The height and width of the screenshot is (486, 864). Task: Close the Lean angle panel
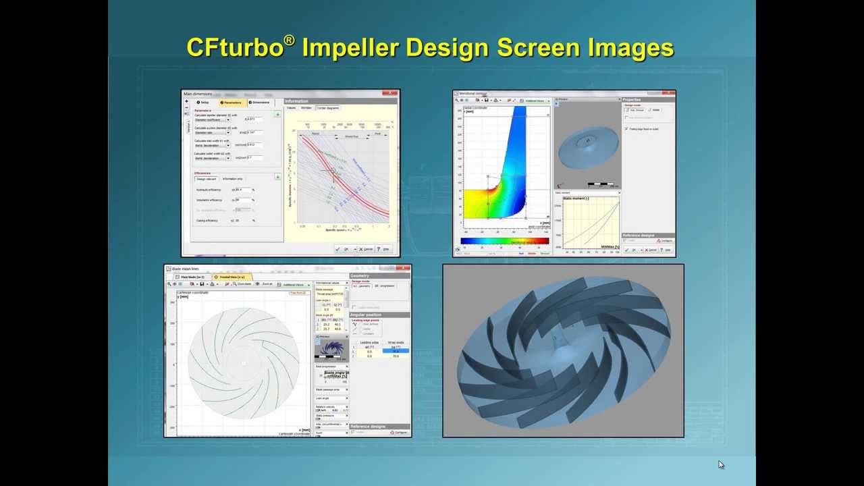point(347,398)
